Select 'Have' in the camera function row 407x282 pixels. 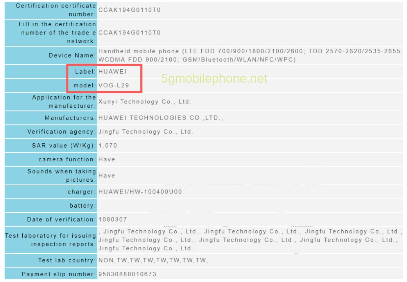pyautogui.click(x=107, y=159)
